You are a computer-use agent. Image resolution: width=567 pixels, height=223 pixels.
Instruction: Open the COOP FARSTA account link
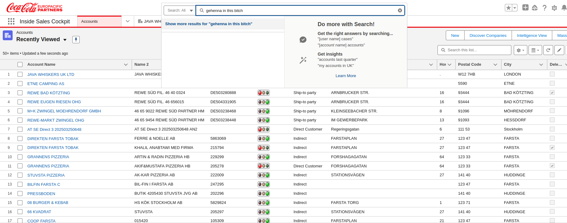click(x=41, y=221)
